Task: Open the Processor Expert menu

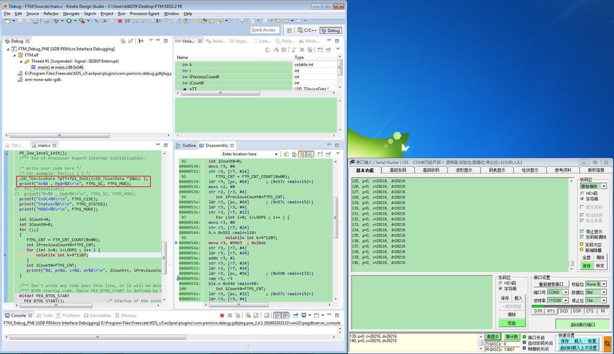Action: tap(145, 14)
